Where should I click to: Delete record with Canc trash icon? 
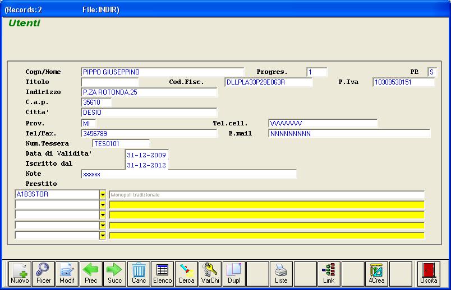[139, 274]
